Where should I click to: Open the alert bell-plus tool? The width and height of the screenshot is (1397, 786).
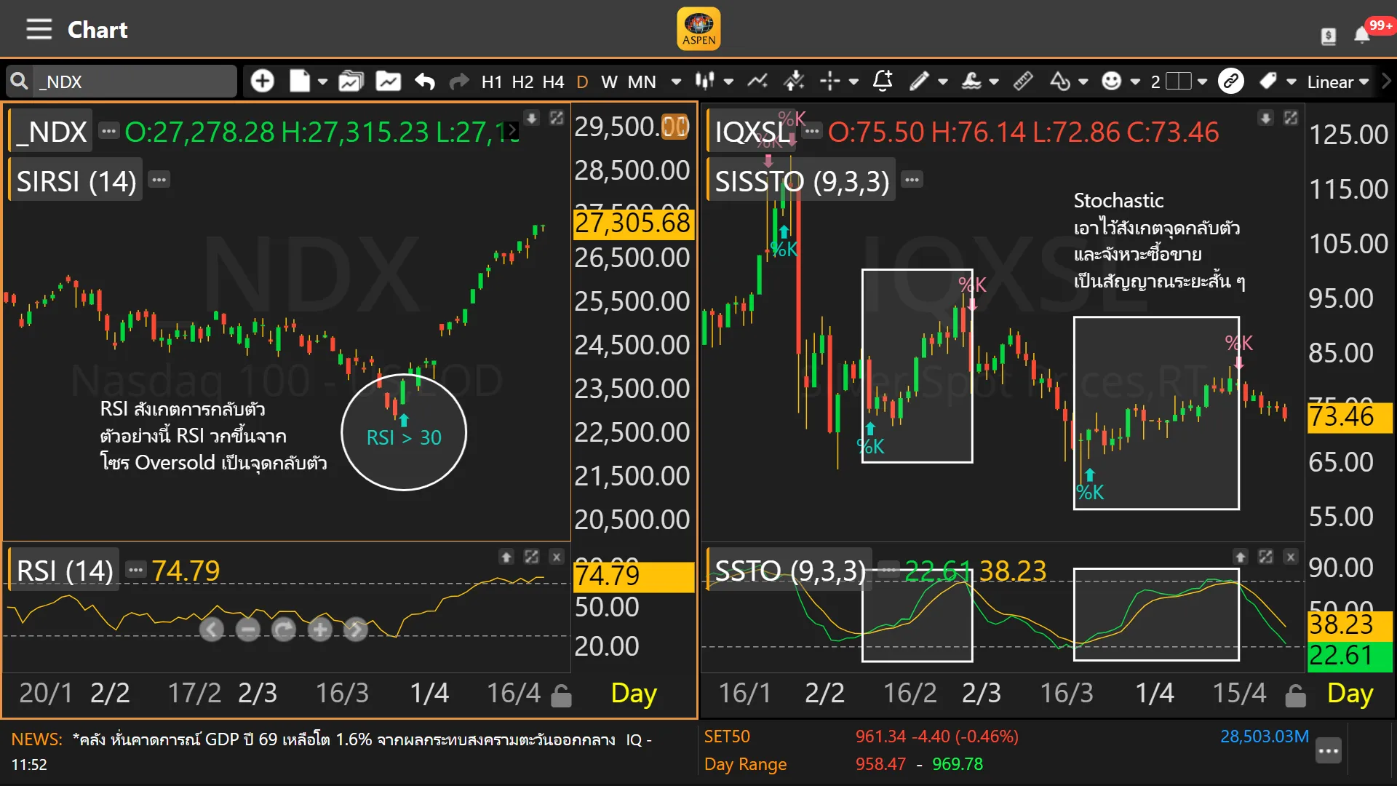point(883,81)
